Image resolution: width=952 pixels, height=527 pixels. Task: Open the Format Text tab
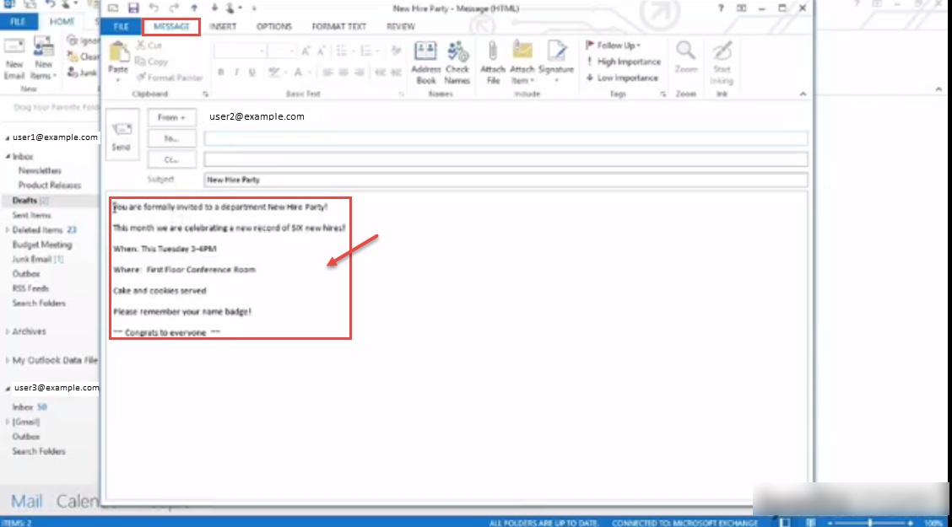(338, 27)
